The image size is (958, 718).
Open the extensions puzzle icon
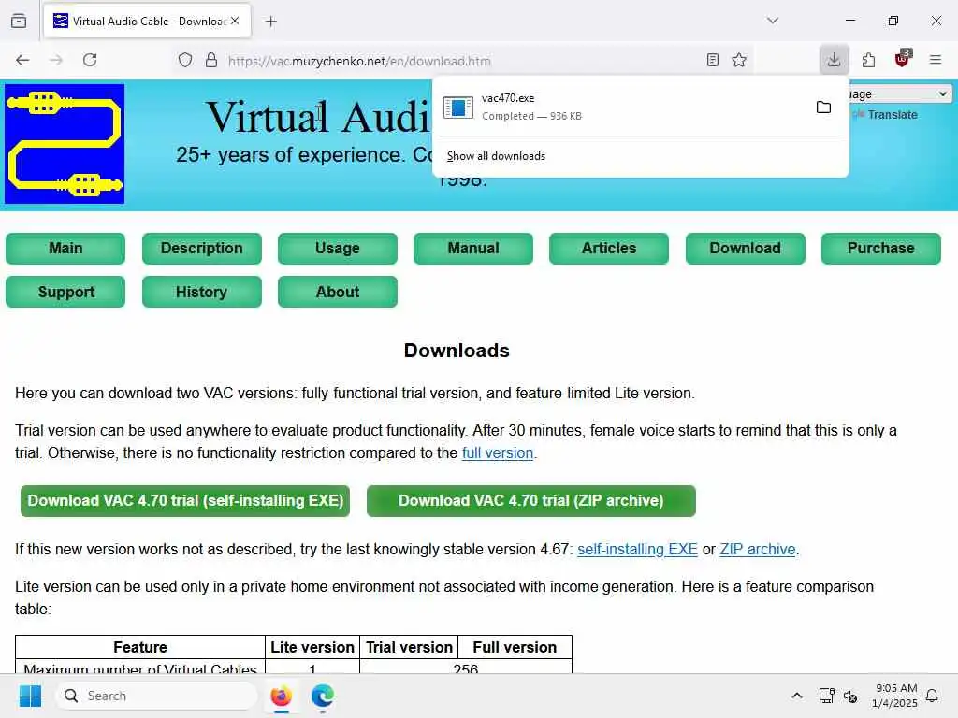(868, 60)
